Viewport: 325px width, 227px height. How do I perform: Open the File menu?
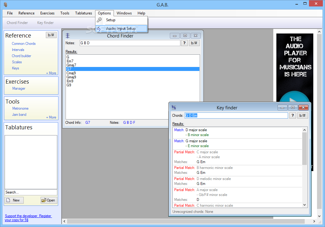[10, 13]
